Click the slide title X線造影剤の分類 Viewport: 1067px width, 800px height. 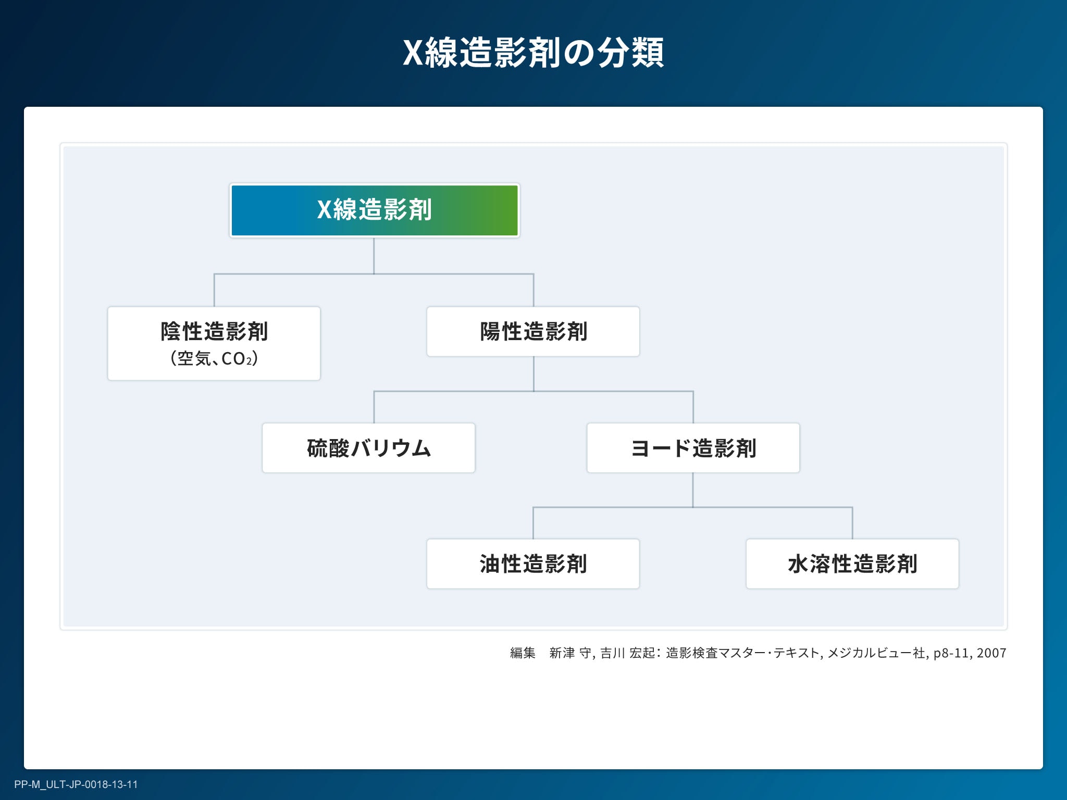[x=533, y=53]
